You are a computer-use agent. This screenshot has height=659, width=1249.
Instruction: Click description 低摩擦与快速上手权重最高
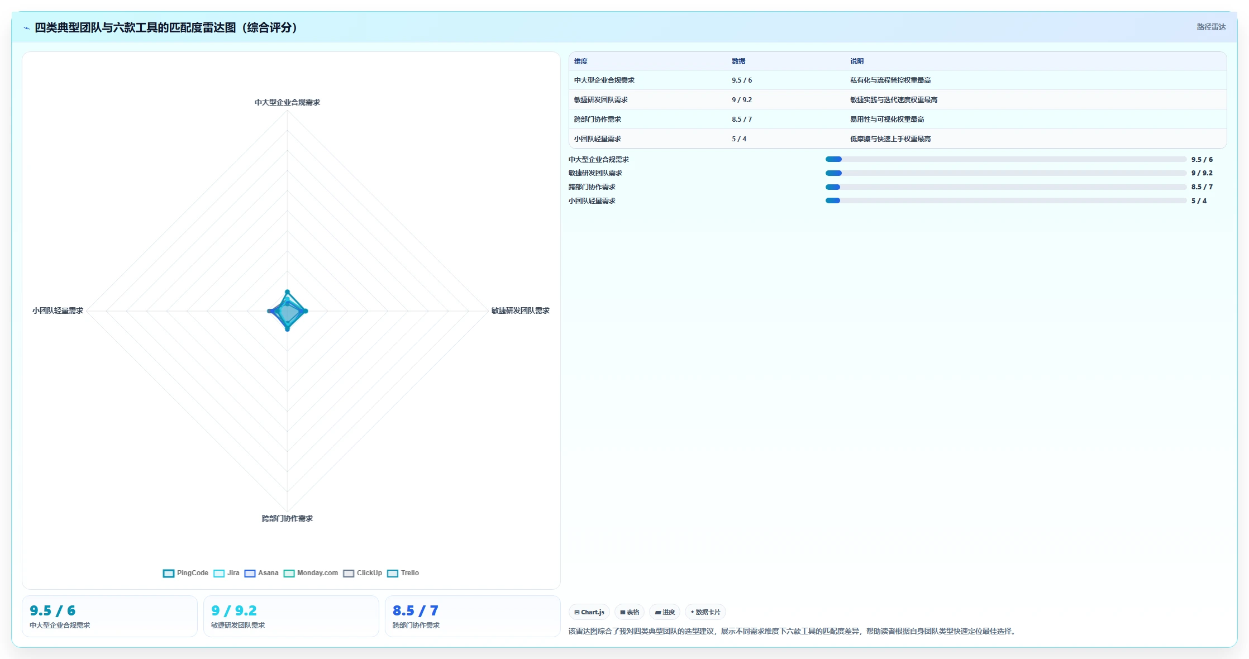click(x=890, y=139)
